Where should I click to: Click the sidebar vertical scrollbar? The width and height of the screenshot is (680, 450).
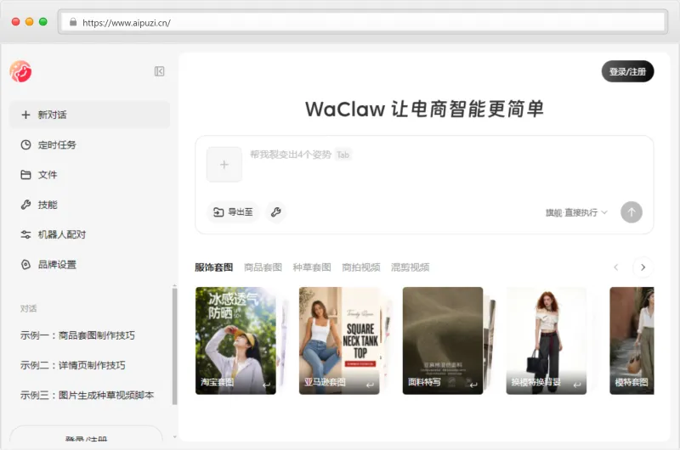(x=175, y=346)
